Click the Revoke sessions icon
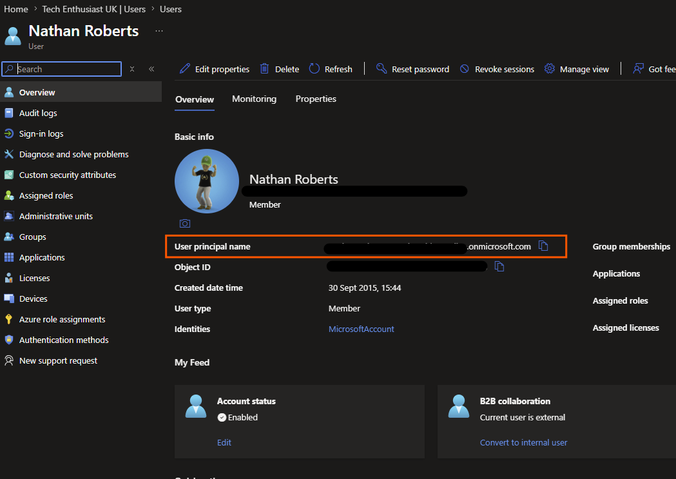 (x=465, y=69)
